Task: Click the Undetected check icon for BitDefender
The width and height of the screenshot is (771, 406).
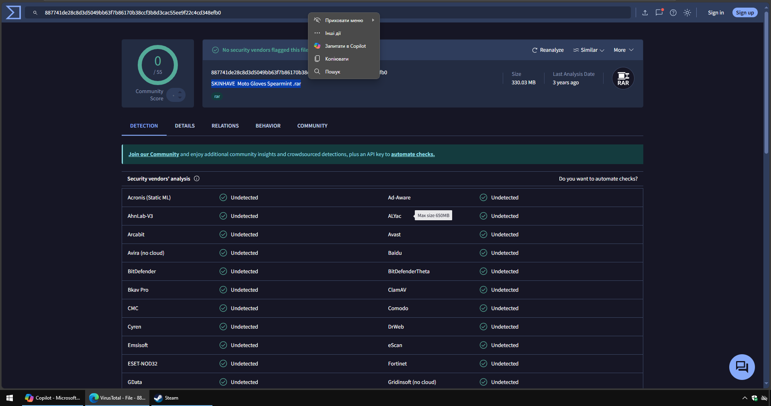Action: [x=223, y=271]
